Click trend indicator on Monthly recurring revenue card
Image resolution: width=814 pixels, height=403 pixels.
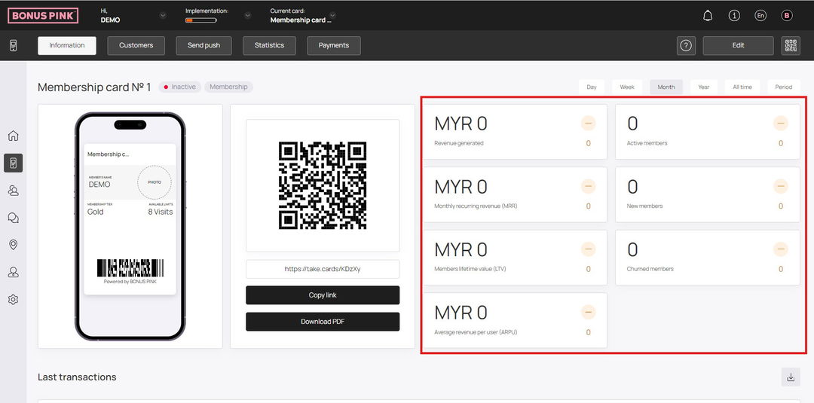click(588, 186)
